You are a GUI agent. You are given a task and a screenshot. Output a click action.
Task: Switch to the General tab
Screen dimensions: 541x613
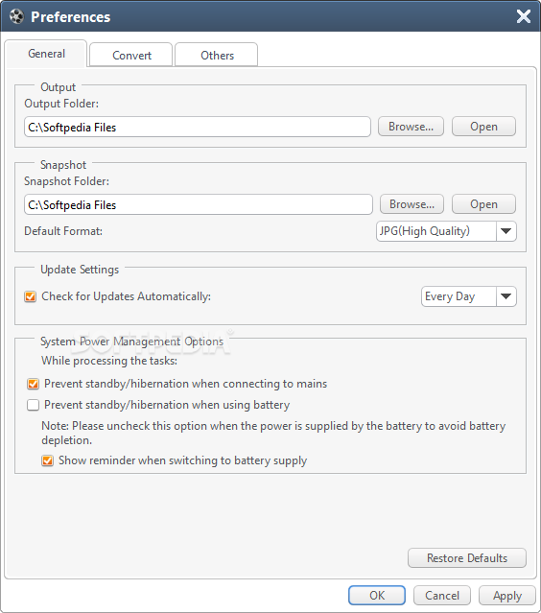point(46,54)
